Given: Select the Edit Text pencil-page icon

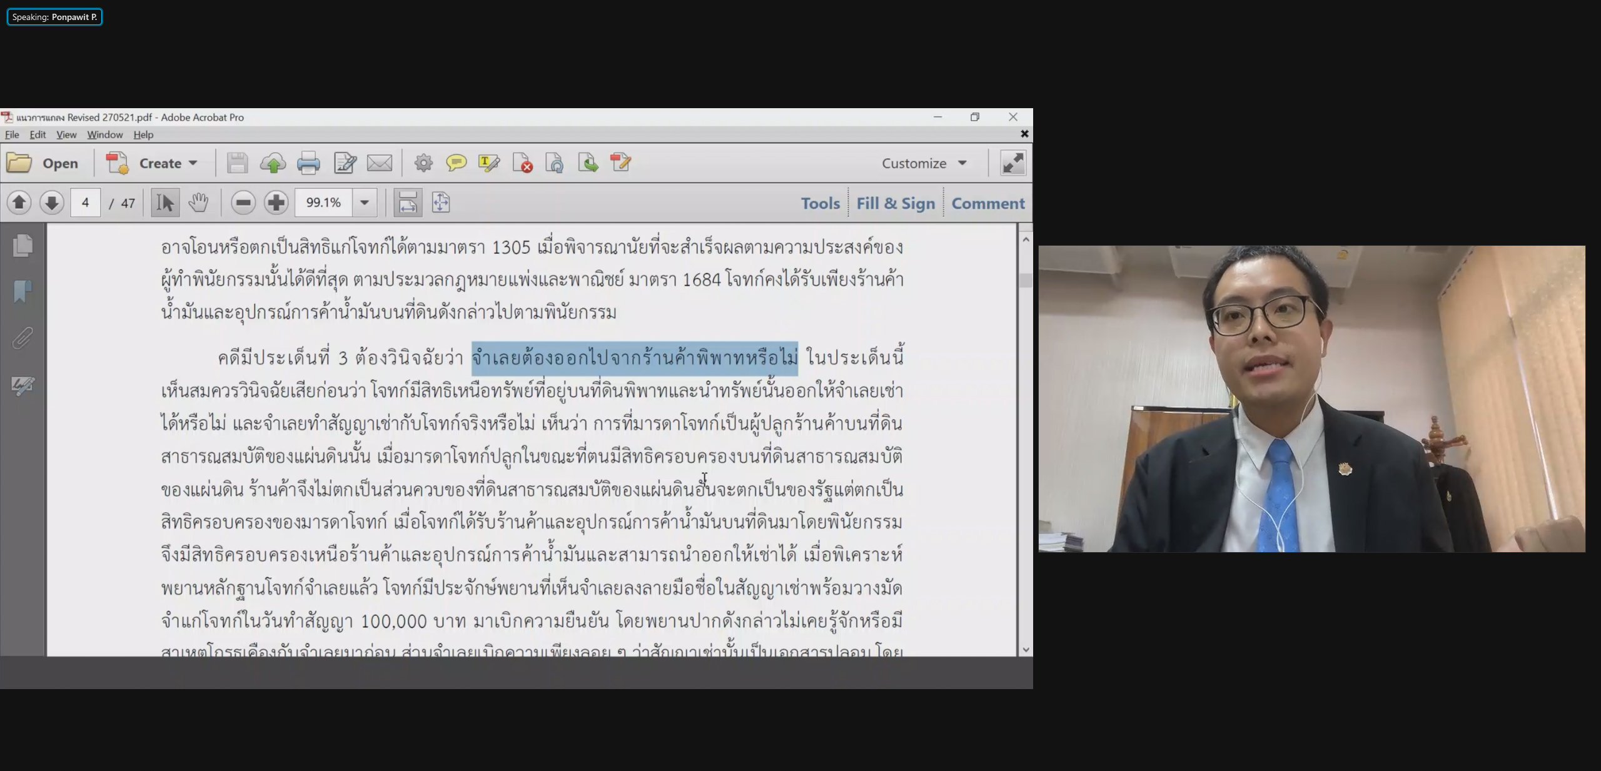Looking at the screenshot, I should coord(345,163).
